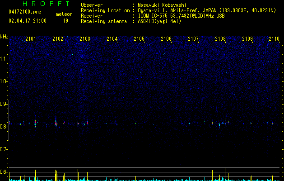Click the 1.0 kHz frequency label

click(x=4, y=81)
